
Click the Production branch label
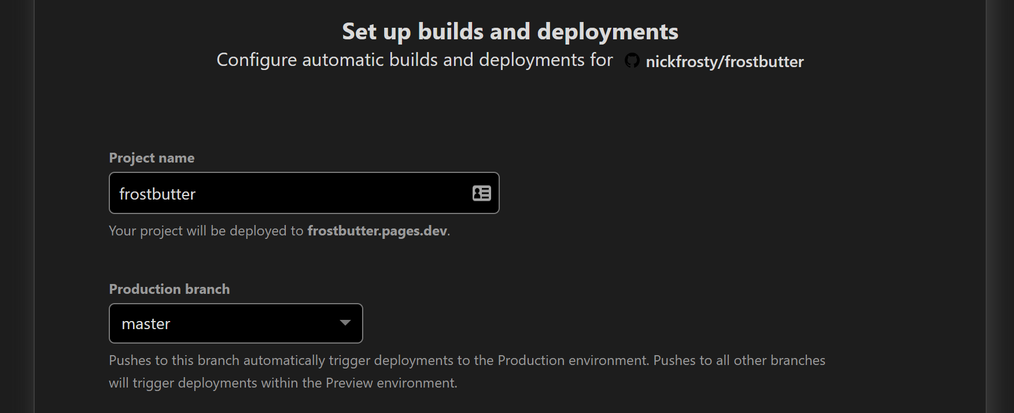click(169, 289)
